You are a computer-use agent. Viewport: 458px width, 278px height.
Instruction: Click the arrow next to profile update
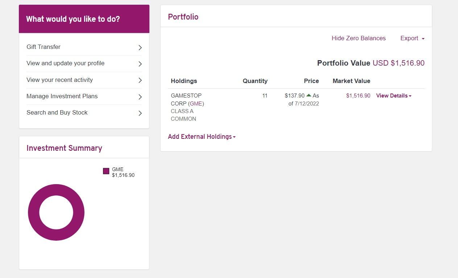[140, 64]
